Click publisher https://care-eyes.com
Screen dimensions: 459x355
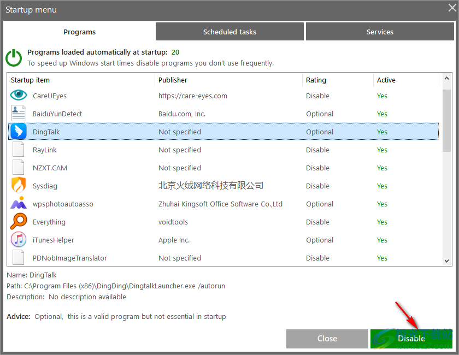coord(192,96)
